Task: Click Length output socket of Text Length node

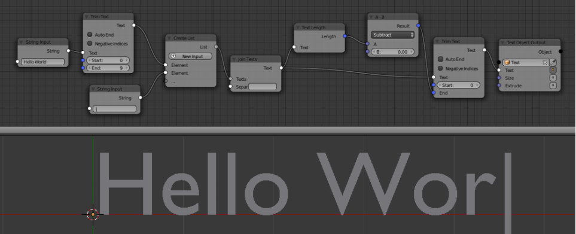Action: tap(345, 36)
